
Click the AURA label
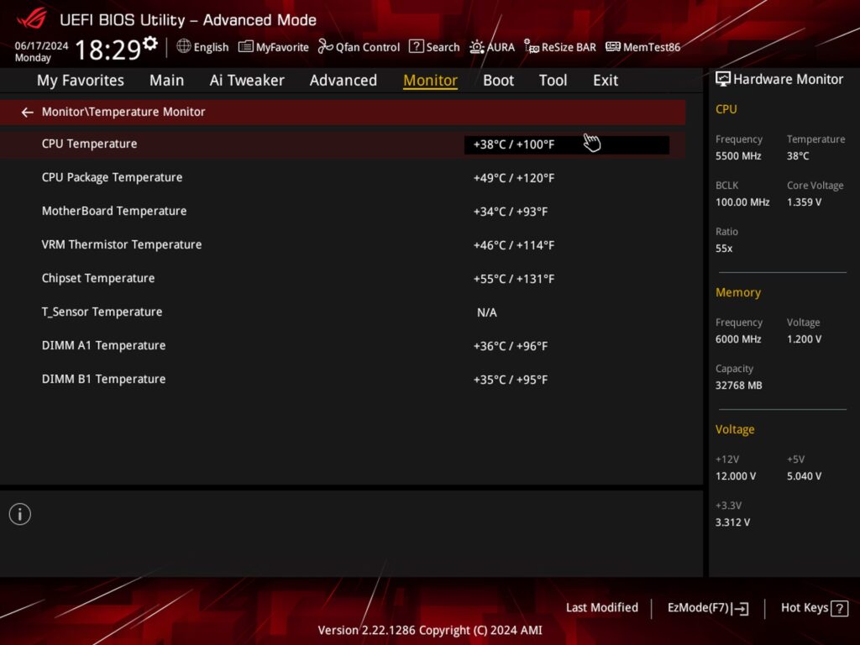coord(501,47)
